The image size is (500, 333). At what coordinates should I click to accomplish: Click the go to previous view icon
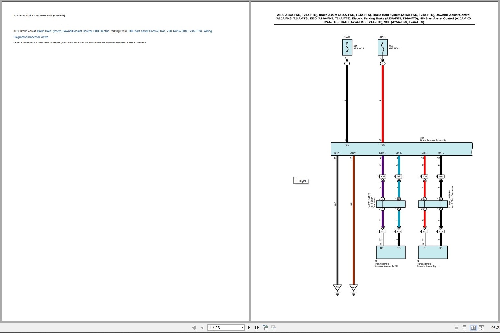pos(265,328)
